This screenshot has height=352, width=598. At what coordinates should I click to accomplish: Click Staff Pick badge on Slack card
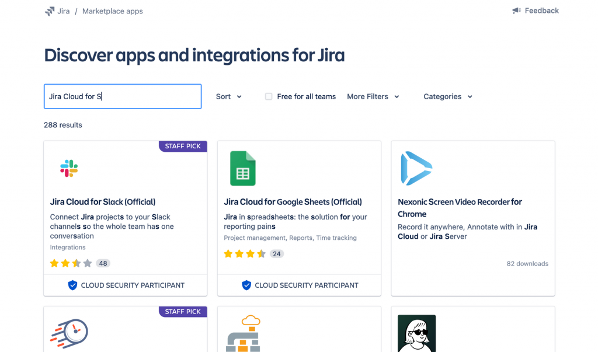pyautogui.click(x=183, y=146)
